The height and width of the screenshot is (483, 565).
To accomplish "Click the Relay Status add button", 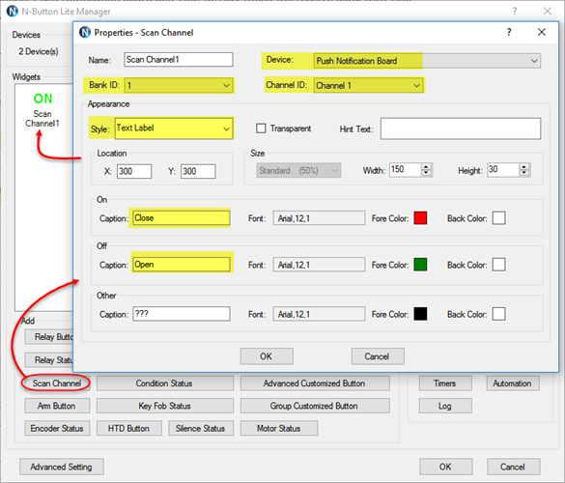I will [49, 360].
